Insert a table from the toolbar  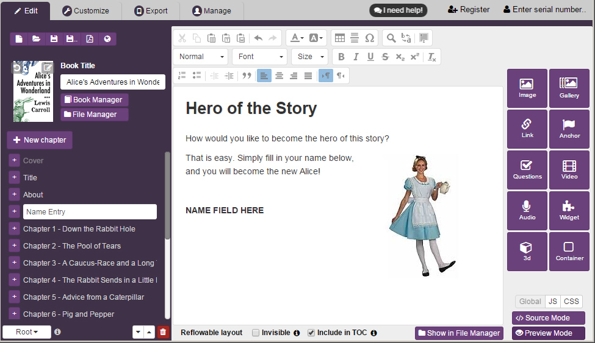[340, 38]
